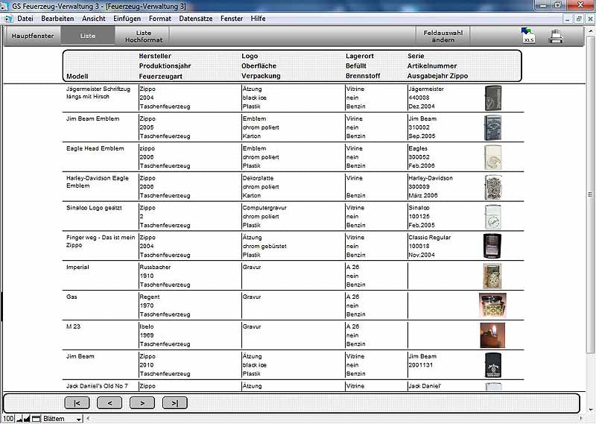
Task: Toggle the status toolbar icon
Action: (36, 419)
